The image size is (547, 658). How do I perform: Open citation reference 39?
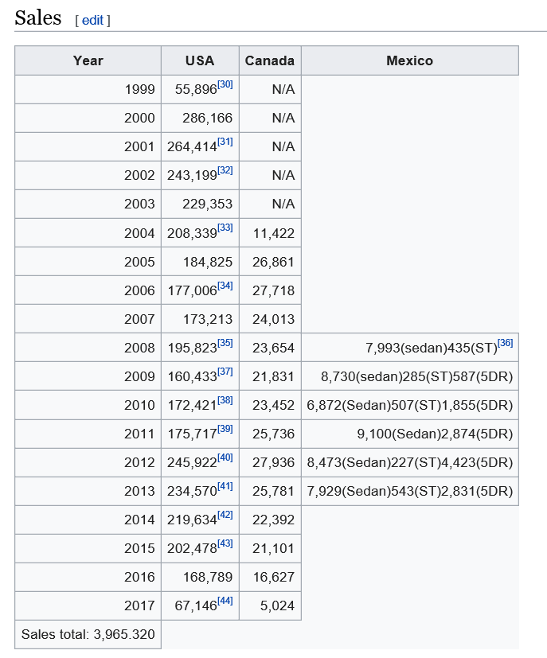click(x=225, y=428)
